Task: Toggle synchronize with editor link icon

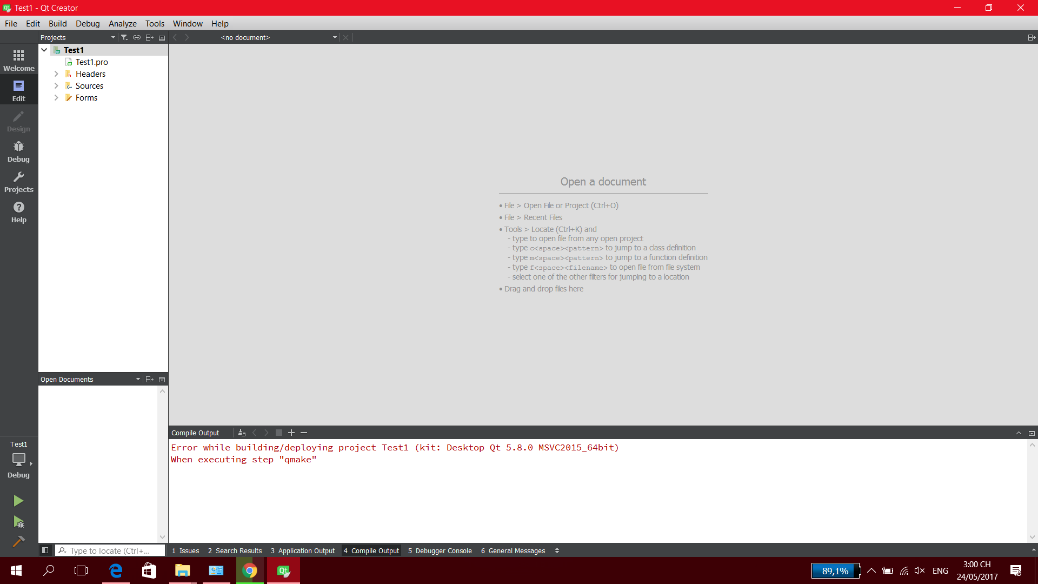Action: (137, 37)
